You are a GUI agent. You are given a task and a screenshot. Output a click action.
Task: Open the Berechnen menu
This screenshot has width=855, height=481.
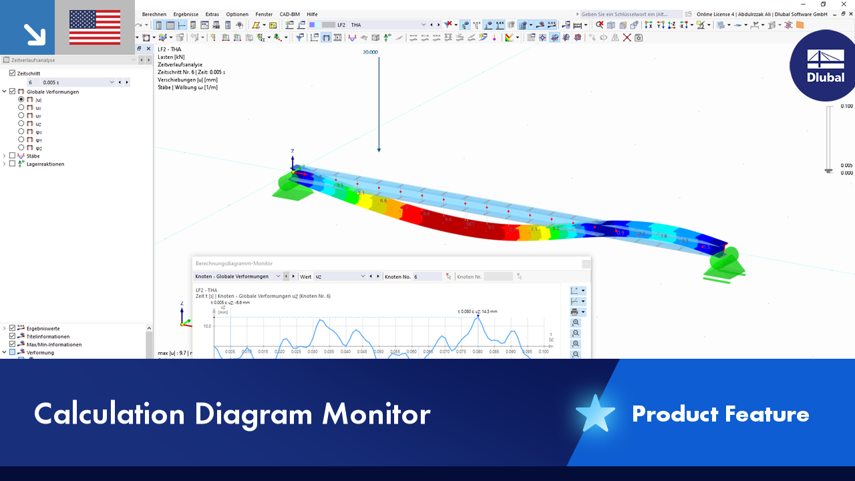click(x=154, y=14)
